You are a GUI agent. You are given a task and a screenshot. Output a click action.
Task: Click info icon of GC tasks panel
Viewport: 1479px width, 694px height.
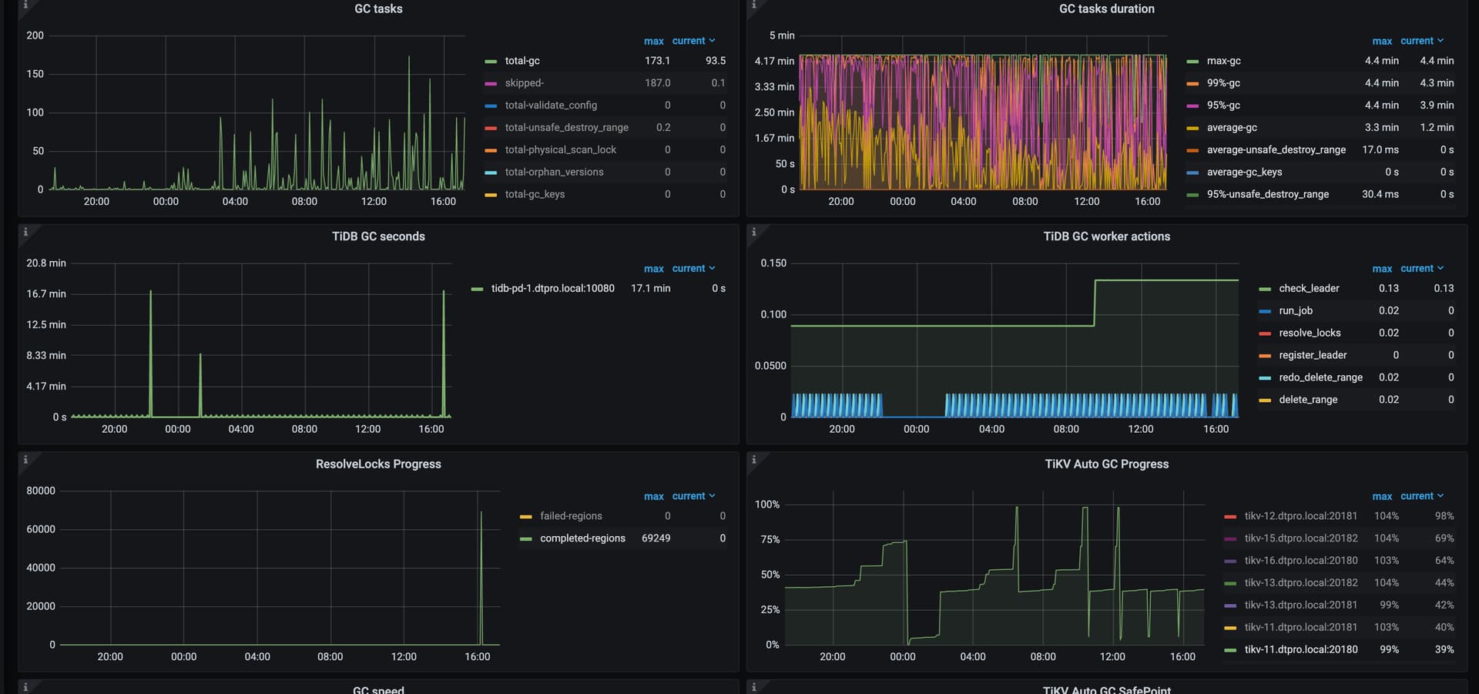[25, 5]
